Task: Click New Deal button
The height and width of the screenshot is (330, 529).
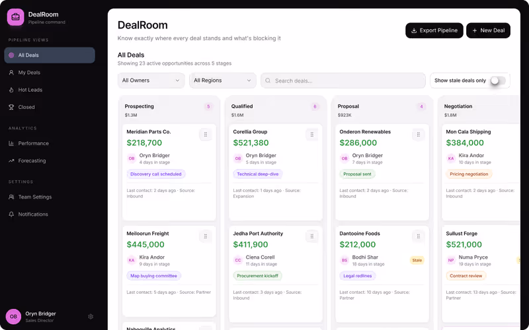Action: click(488, 30)
